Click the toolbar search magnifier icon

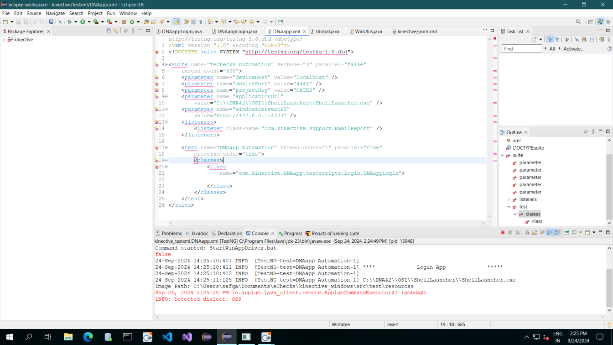point(578,21)
